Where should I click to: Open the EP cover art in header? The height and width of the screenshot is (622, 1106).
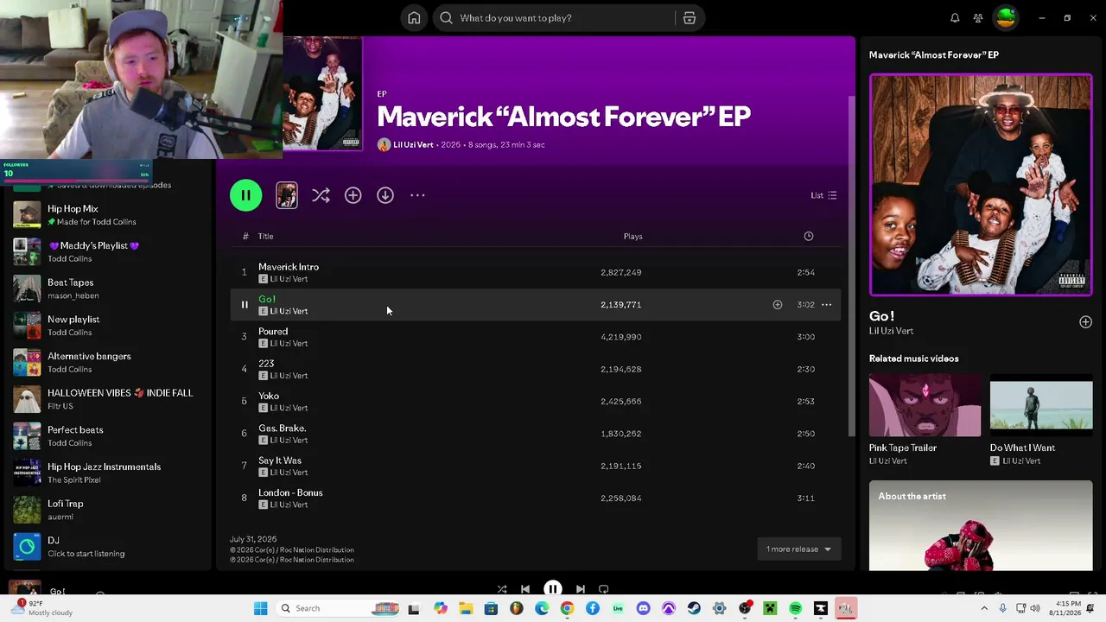click(x=322, y=93)
